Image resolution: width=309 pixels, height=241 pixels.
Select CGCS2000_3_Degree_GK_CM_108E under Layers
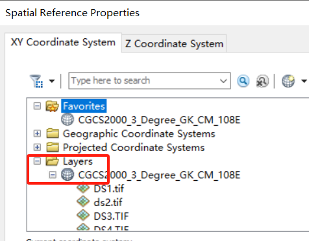tap(159, 175)
